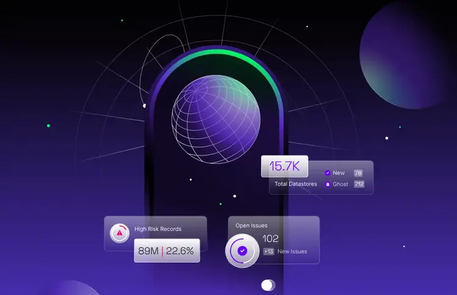
Task: Toggle the switch at the bottom center
Action: 268,285
